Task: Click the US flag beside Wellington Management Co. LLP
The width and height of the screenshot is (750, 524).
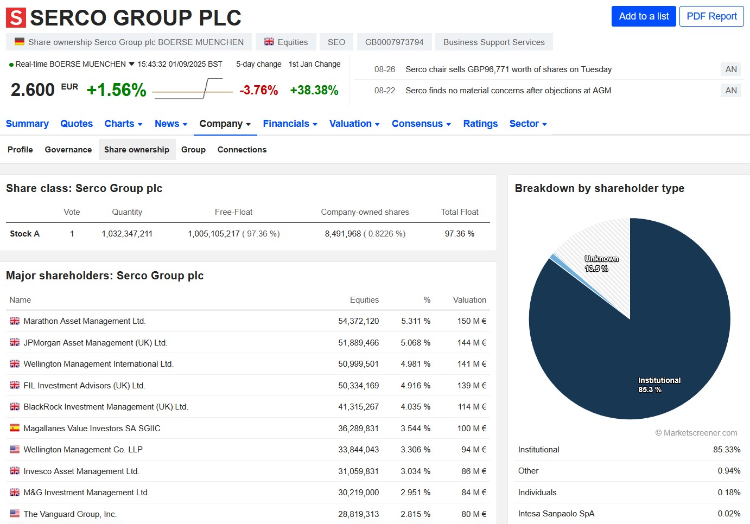Action: [15, 450]
